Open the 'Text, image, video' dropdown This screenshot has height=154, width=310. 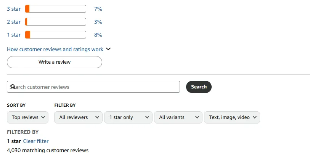tap(232, 117)
